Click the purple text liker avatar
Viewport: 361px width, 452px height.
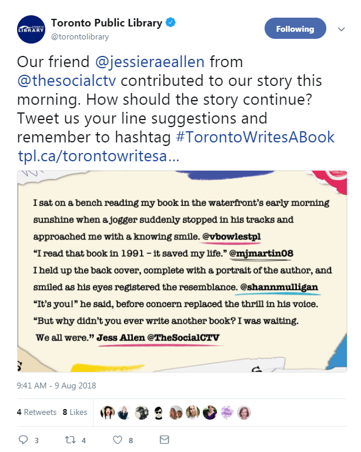[227, 413]
